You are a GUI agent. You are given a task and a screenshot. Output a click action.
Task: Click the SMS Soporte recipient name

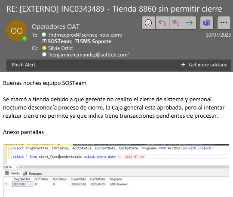pyautogui.click(x=95, y=41)
